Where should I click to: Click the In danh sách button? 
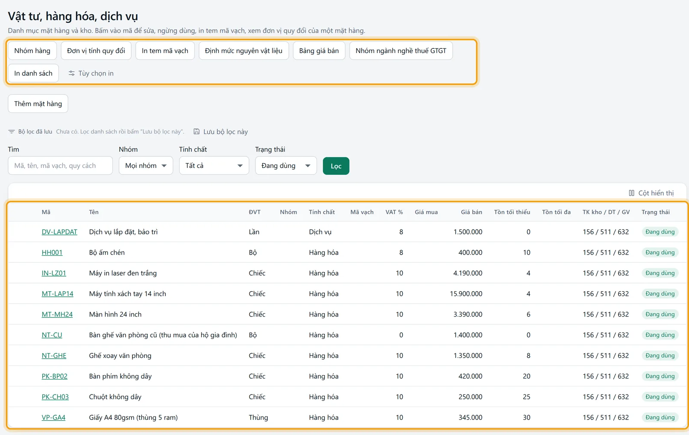click(33, 73)
